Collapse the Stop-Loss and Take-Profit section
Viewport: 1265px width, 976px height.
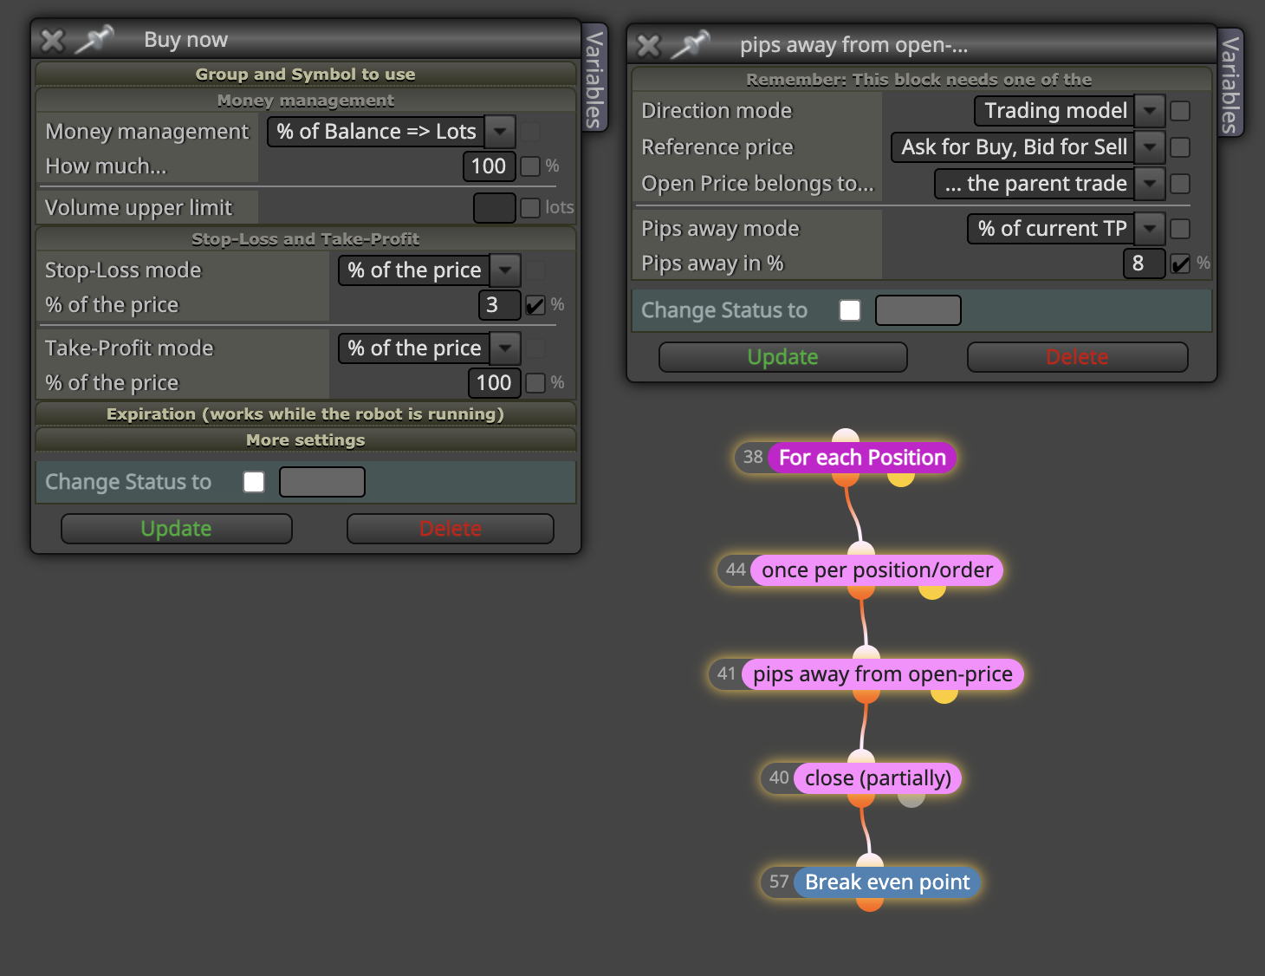(x=305, y=238)
